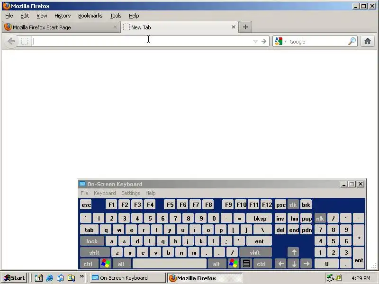Click the Google search field
This screenshot has height=284, width=379.
(x=318, y=42)
